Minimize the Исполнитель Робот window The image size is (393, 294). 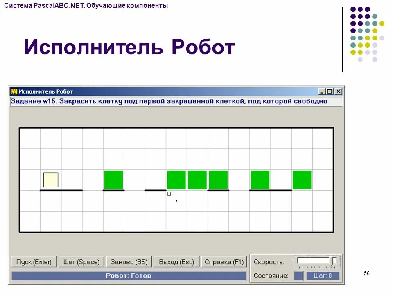(x=322, y=91)
